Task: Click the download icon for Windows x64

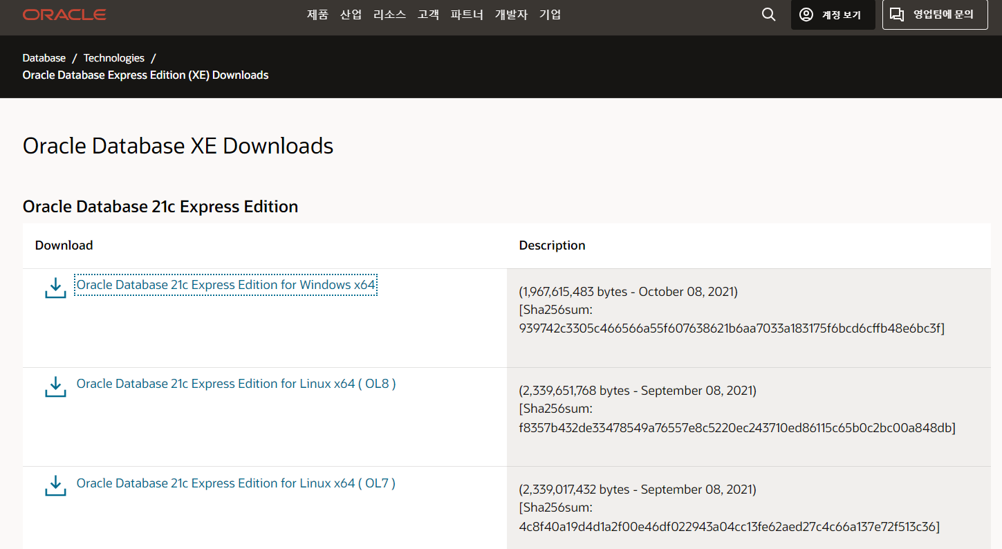Action: coord(55,288)
